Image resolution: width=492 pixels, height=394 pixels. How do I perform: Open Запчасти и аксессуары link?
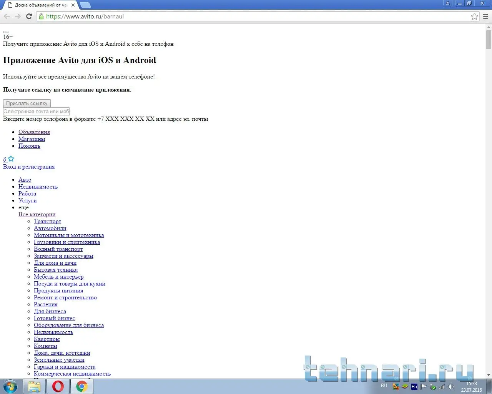click(63, 256)
